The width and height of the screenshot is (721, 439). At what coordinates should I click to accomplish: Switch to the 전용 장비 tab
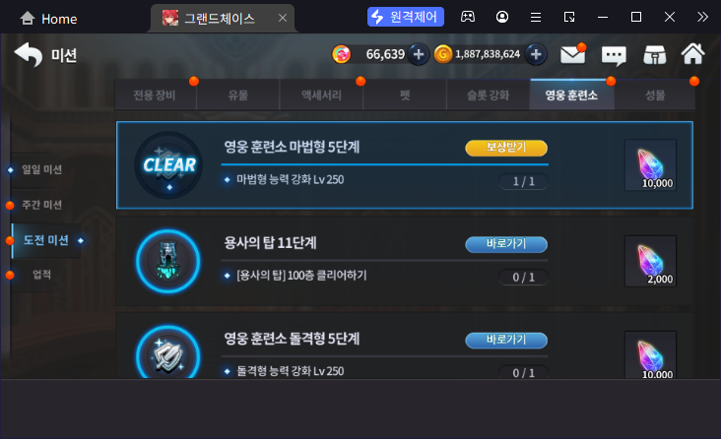coord(155,95)
